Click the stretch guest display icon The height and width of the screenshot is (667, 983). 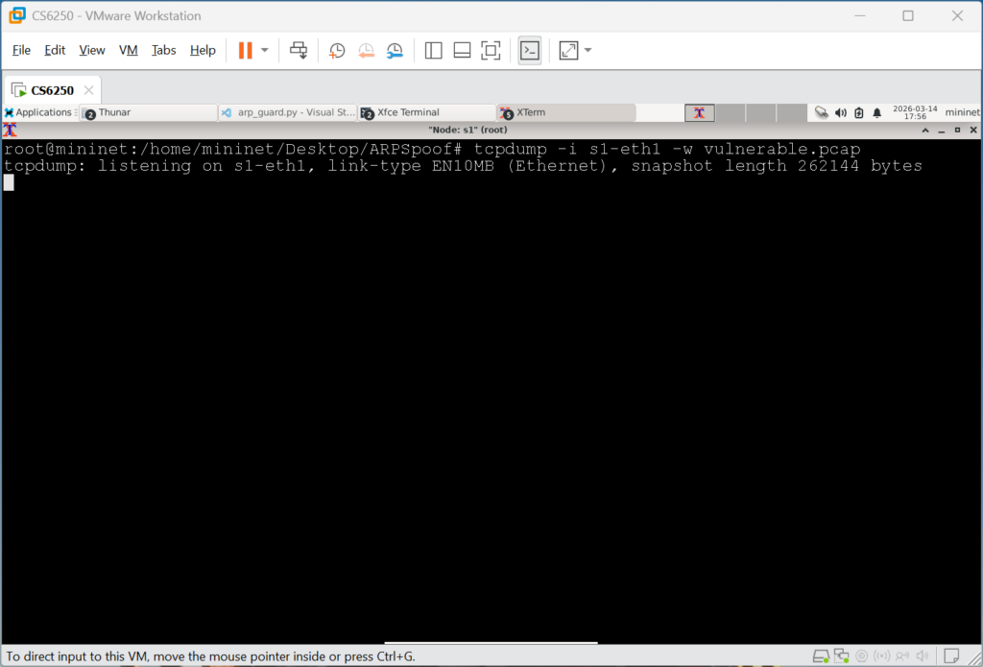tap(568, 50)
